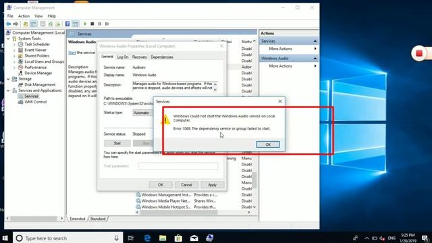This screenshot has width=432, height=243.
Task: Open the Startup type dropdown showing Automatic
Action: pyautogui.click(x=142, y=113)
